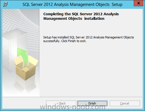Viewport: 145px width, 111px height.
Task: Click the bold 'Completing the SQL Server 2012' heading
Action: 81,14
